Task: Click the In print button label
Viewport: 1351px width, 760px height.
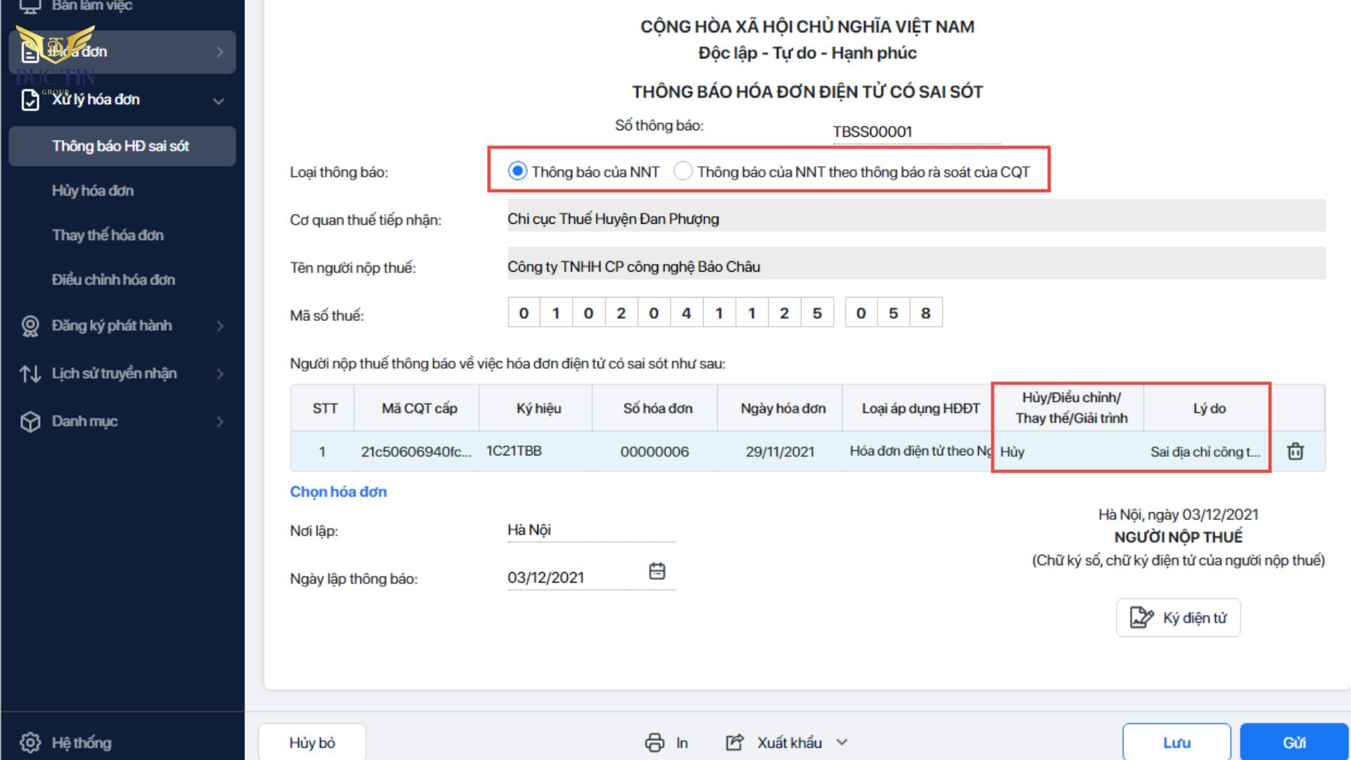Action: coord(682,742)
